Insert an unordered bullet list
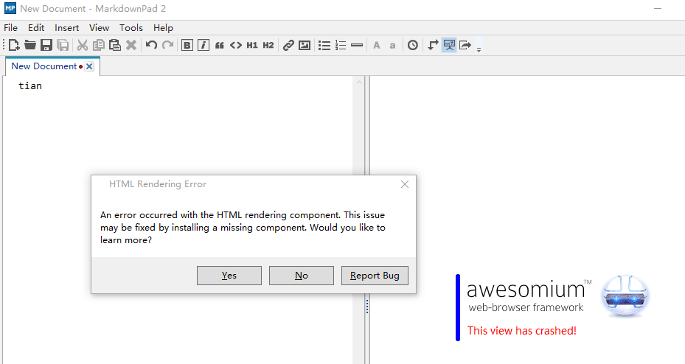The image size is (685, 364). [x=324, y=45]
